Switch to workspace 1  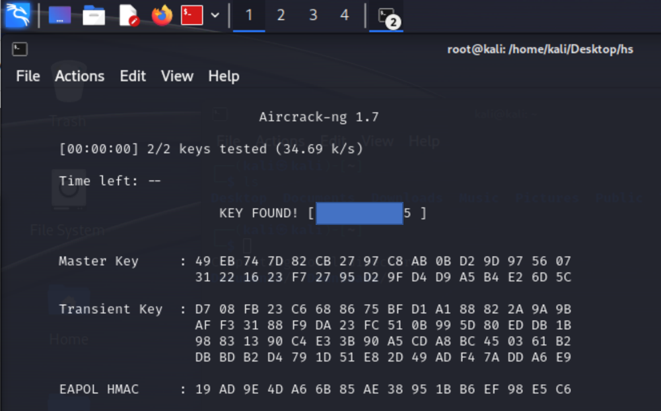click(249, 16)
